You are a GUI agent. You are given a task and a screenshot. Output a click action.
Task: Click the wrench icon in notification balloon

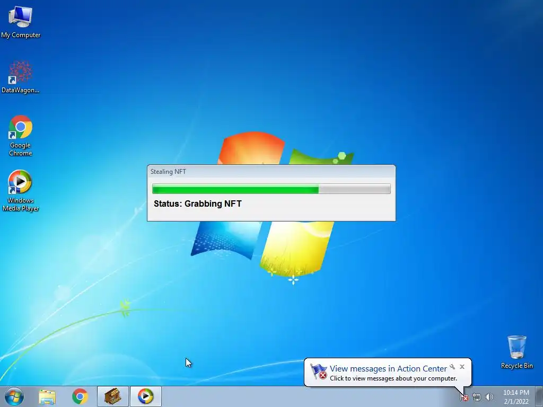tap(452, 367)
